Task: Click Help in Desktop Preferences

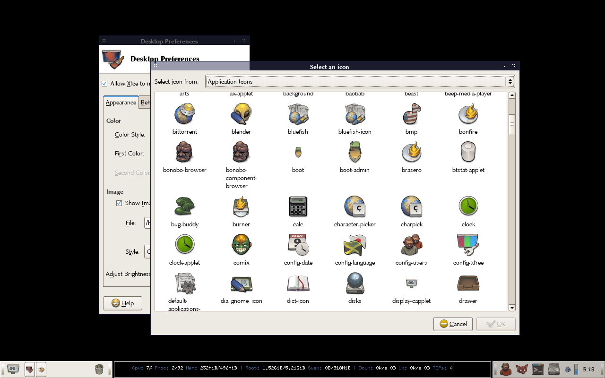Action: pyautogui.click(x=122, y=303)
